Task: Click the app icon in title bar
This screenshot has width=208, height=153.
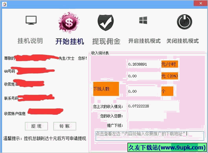Action: click(4, 4)
